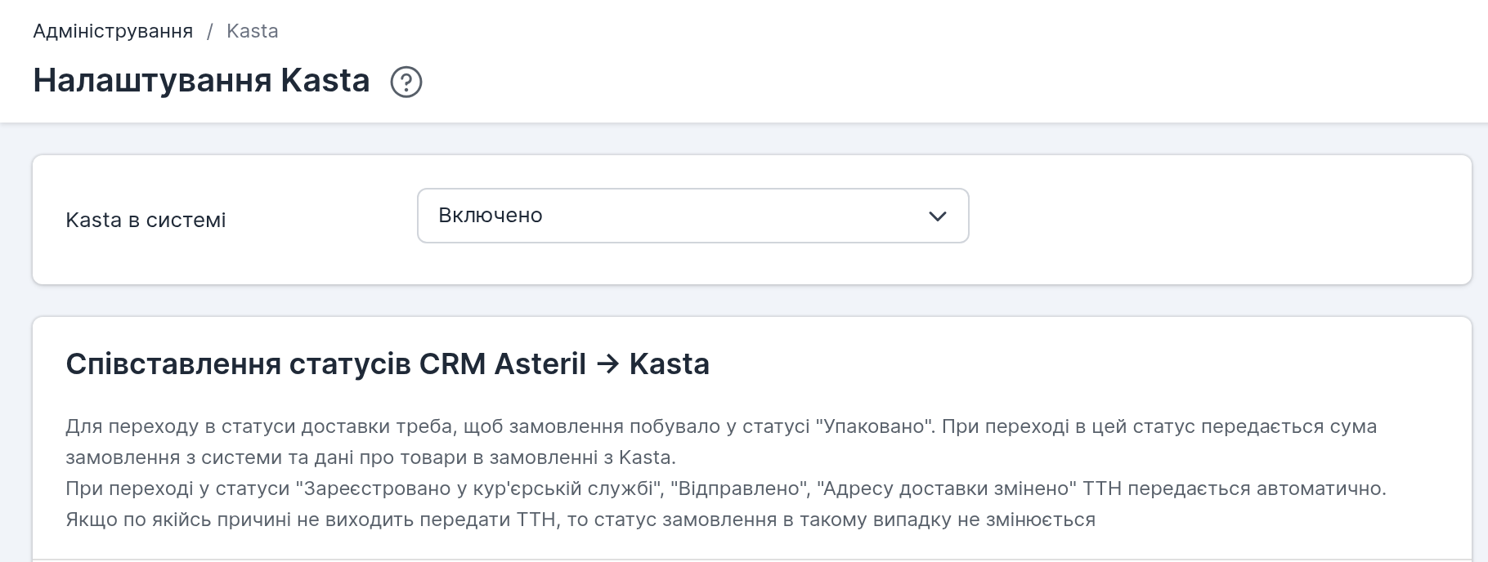Screen dimensions: 1488x562
Task: Click the Налаштування Kasta page heading
Action: click(x=202, y=81)
